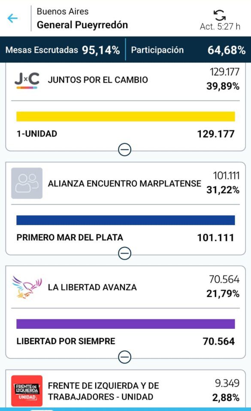
Task: Tap the Participación 64,68% indicator
Action: pos(188,50)
